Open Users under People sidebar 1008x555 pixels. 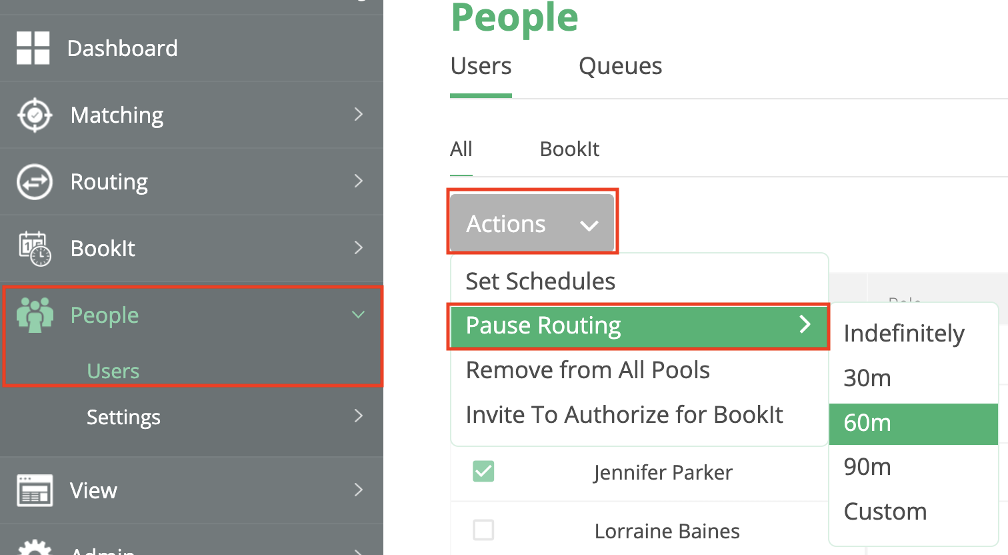113,371
